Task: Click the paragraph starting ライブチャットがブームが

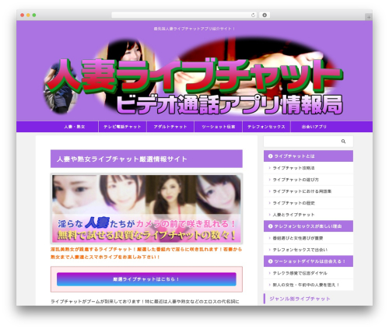Action: 145,302
